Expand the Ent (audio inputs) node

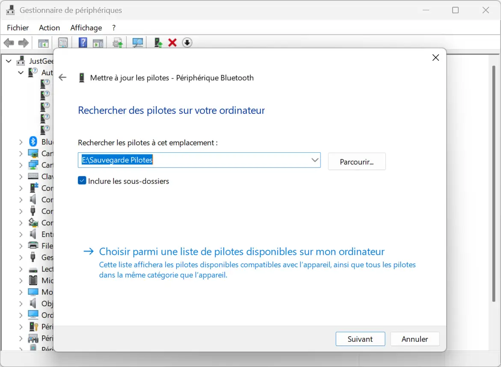point(21,234)
